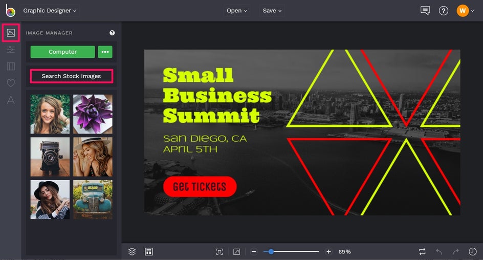Open the Image Manager sidebar tab
The width and height of the screenshot is (483, 260).
tap(11, 33)
